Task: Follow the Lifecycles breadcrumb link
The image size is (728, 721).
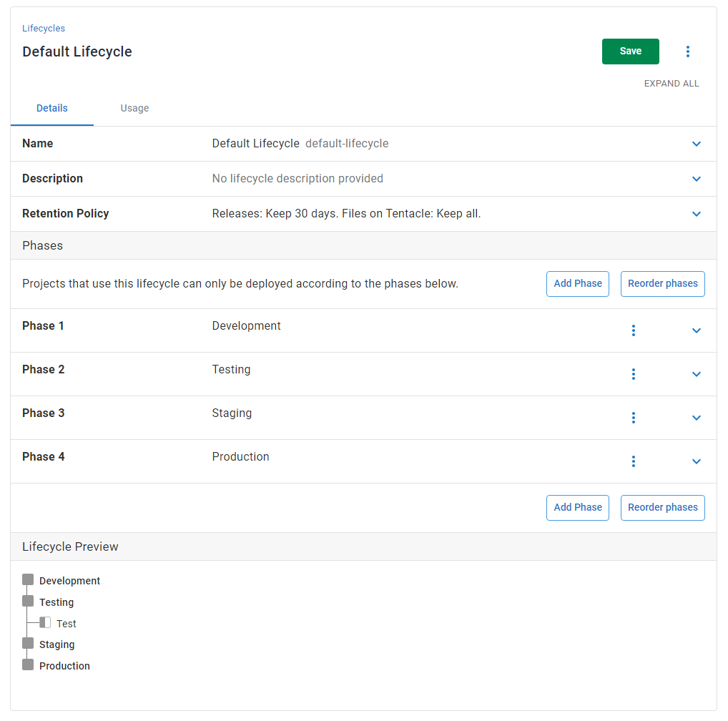Action: click(x=44, y=29)
